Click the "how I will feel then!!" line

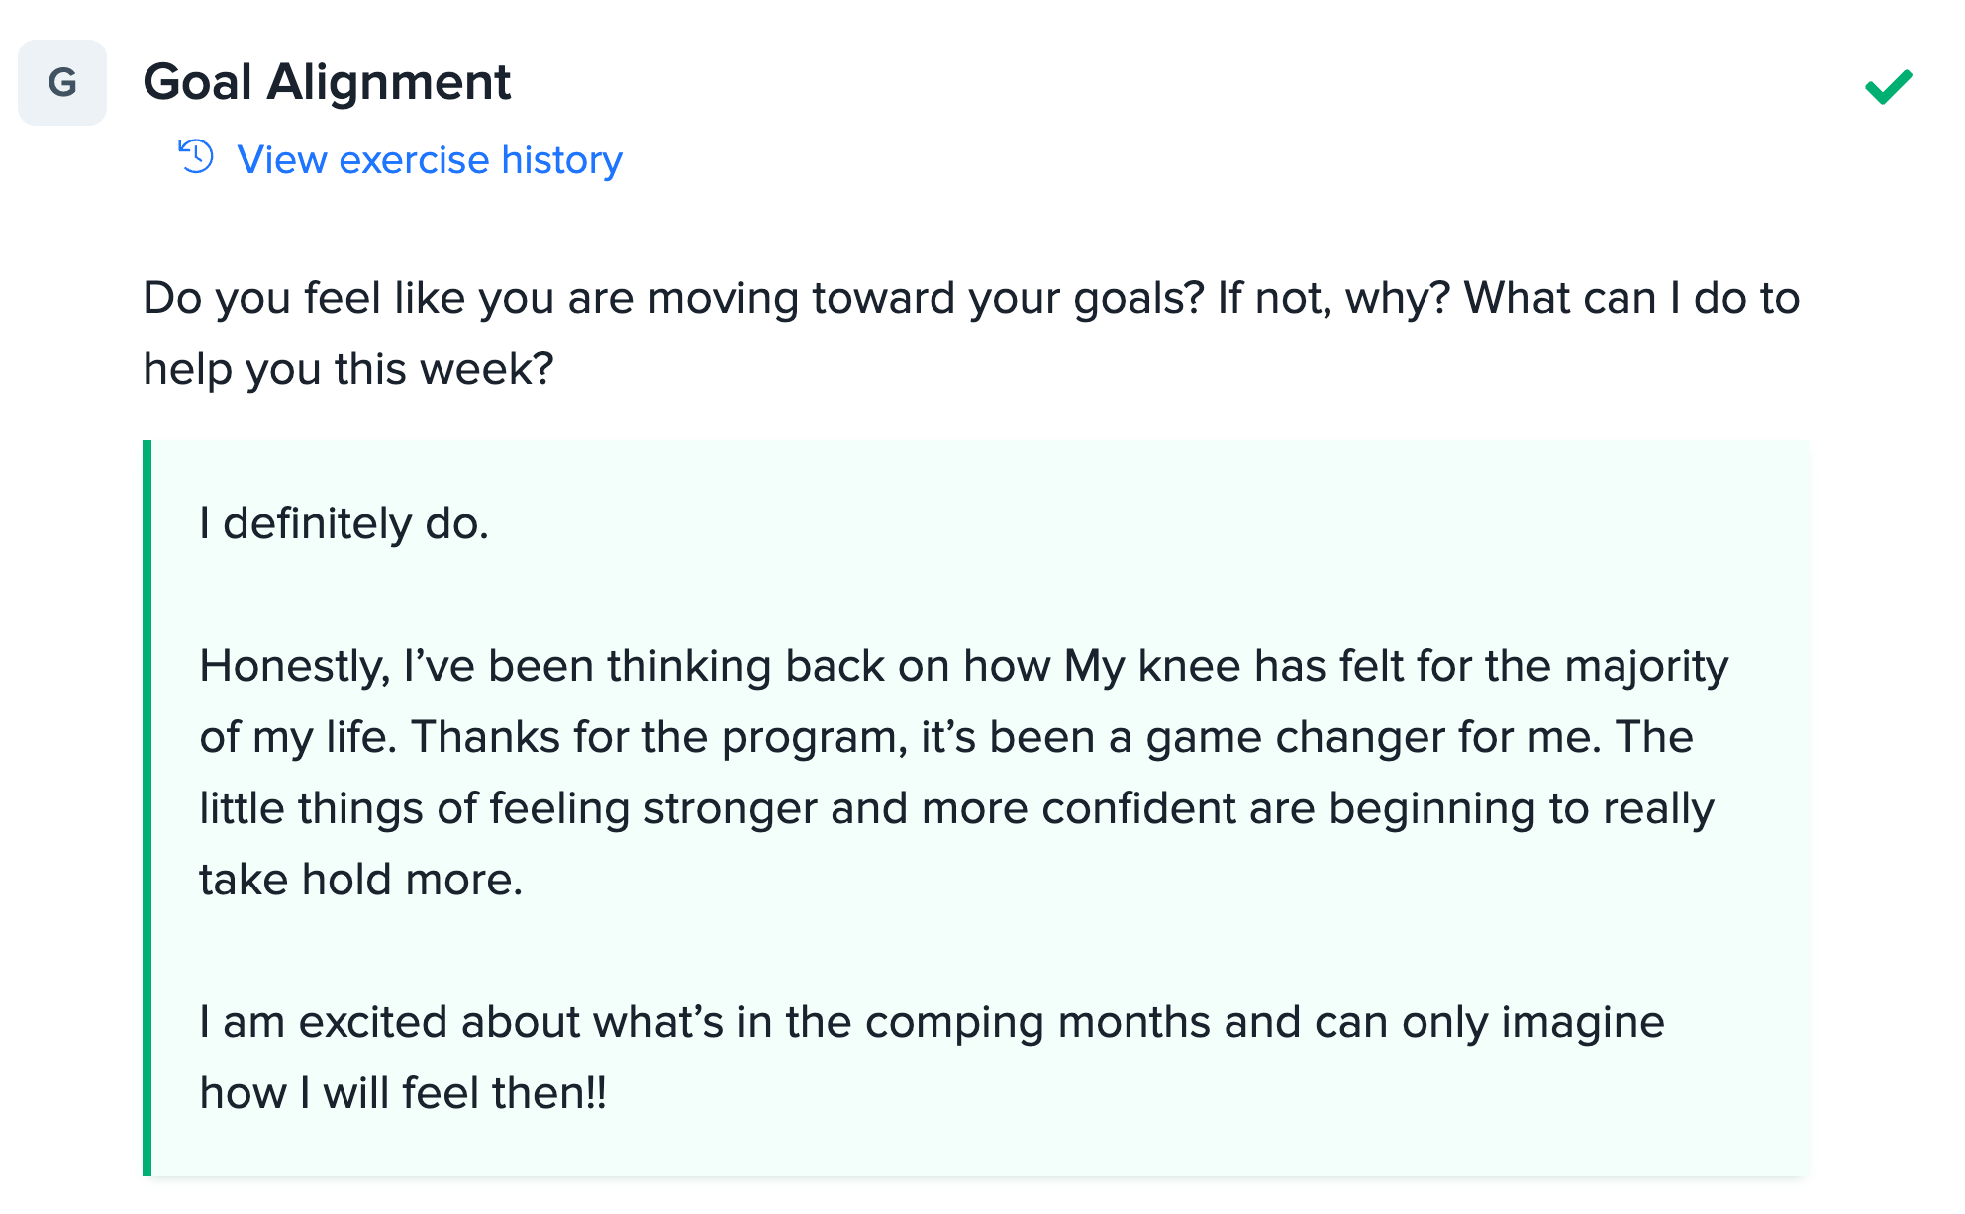(x=403, y=1093)
